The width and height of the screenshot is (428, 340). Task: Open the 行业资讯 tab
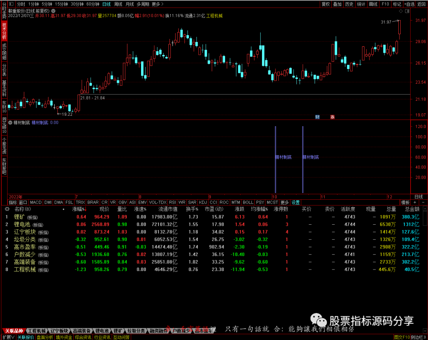pos(102,337)
